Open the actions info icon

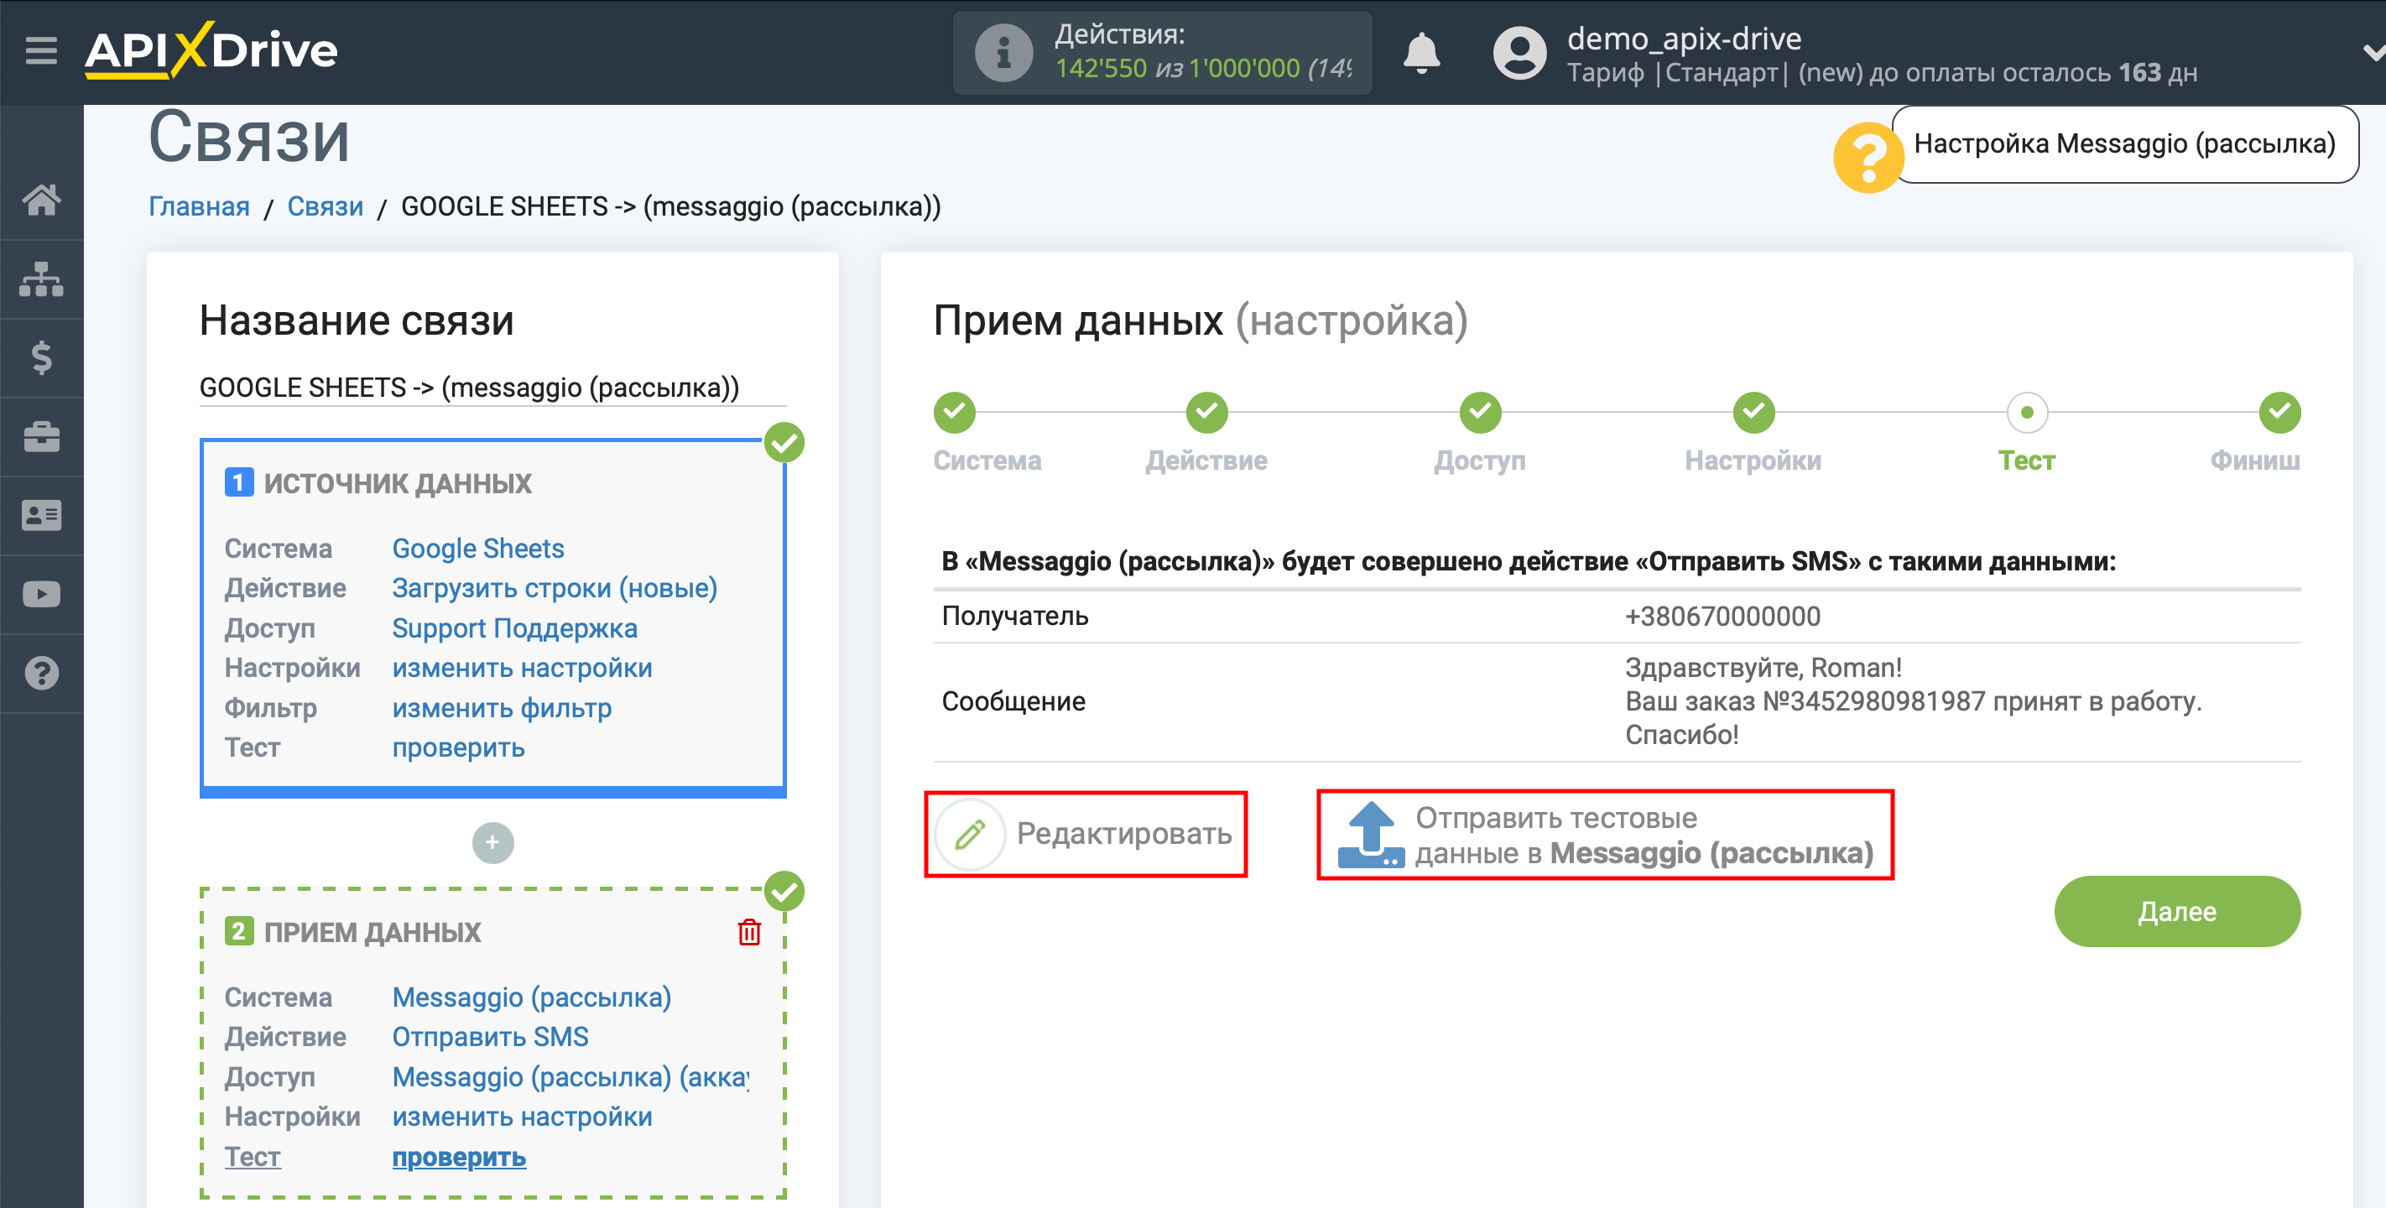coord(1003,54)
